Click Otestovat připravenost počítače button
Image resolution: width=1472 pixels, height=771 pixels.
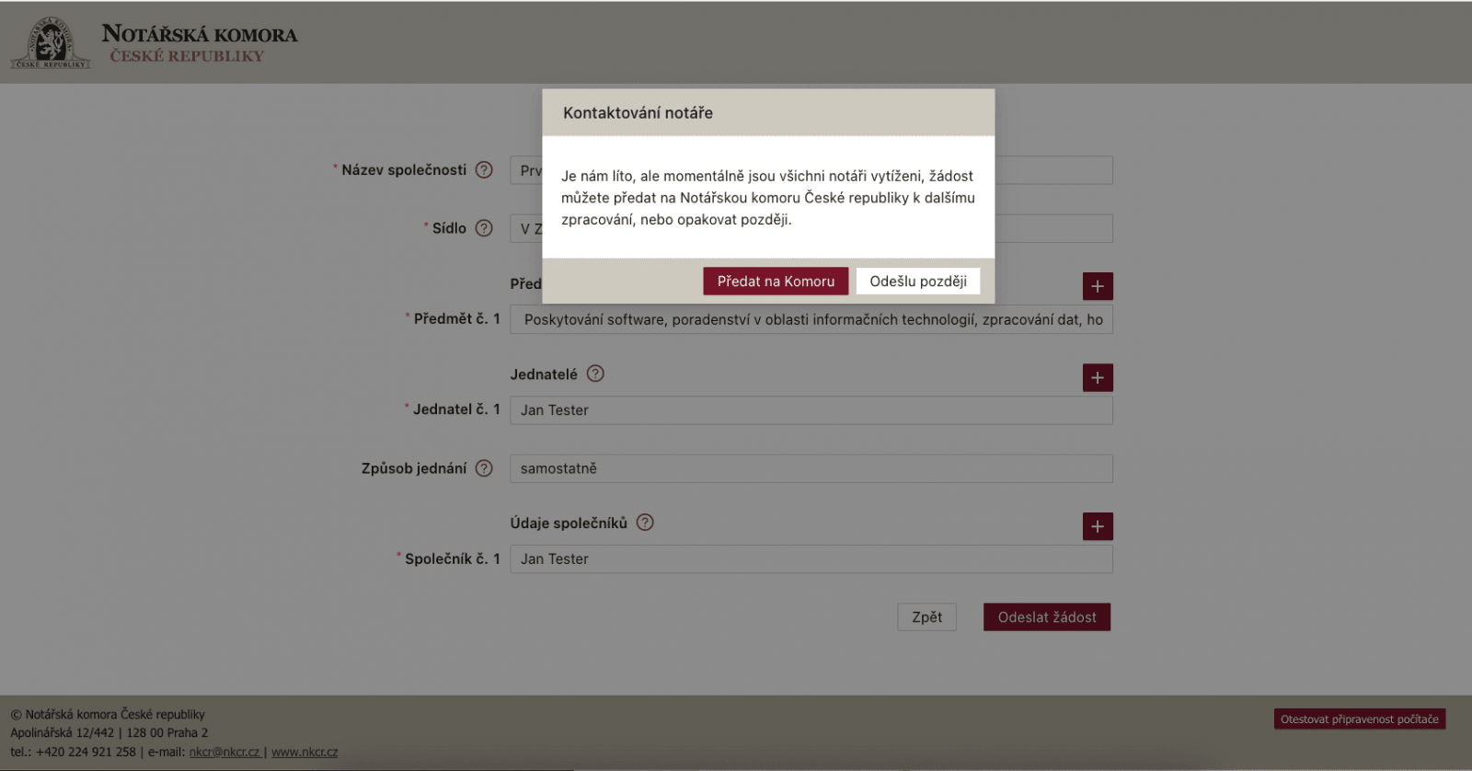coord(1360,719)
